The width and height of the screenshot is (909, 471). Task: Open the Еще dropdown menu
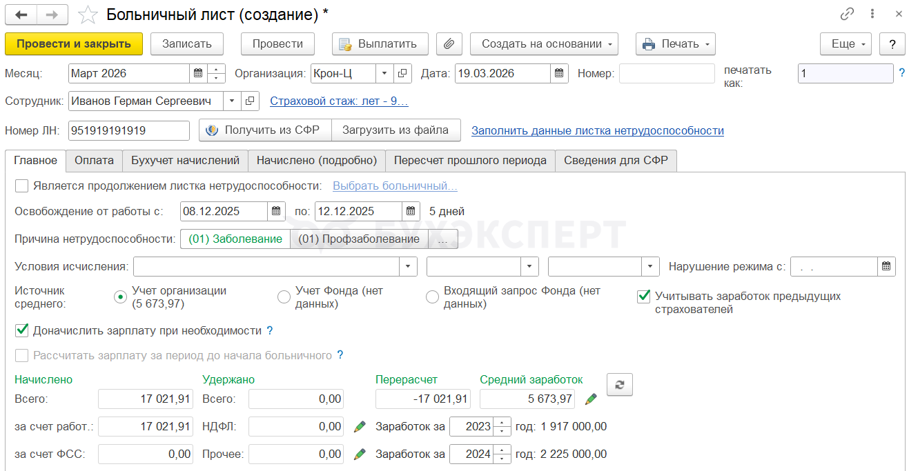click(846, 44)
